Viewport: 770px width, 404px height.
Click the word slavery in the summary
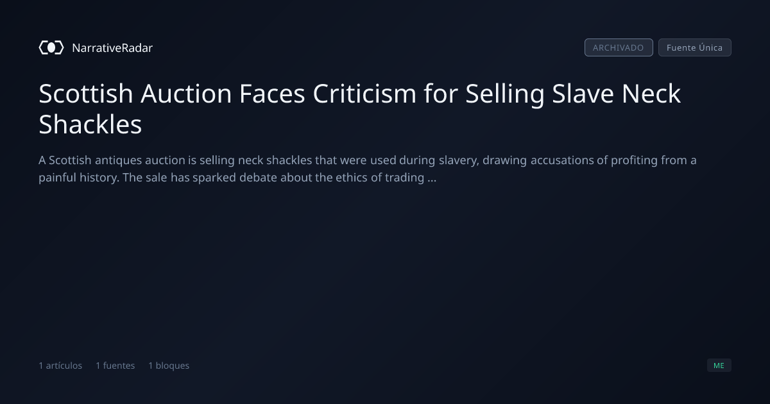click(457, 160)
